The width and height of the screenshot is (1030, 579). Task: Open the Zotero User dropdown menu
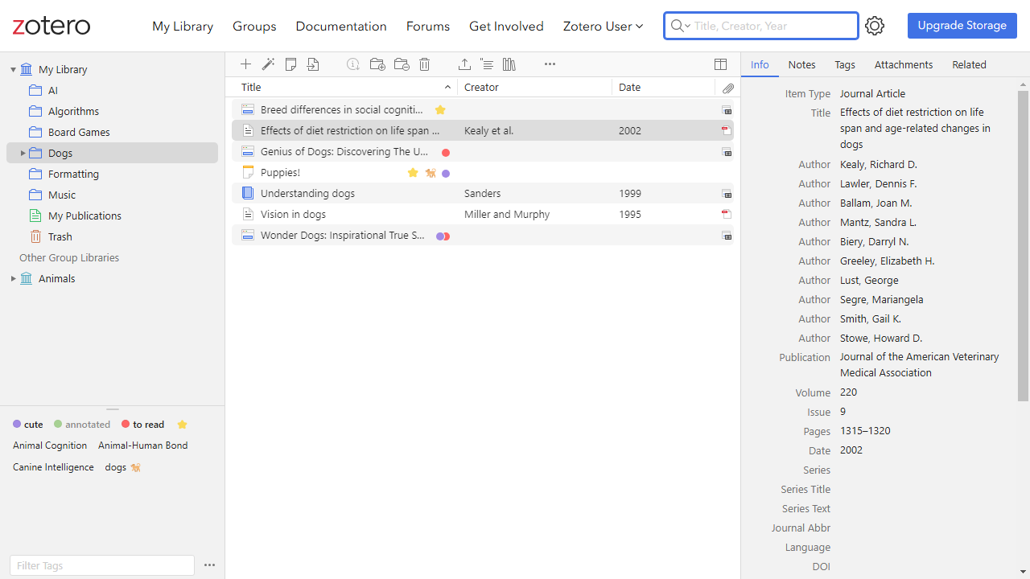coord(603,27)
